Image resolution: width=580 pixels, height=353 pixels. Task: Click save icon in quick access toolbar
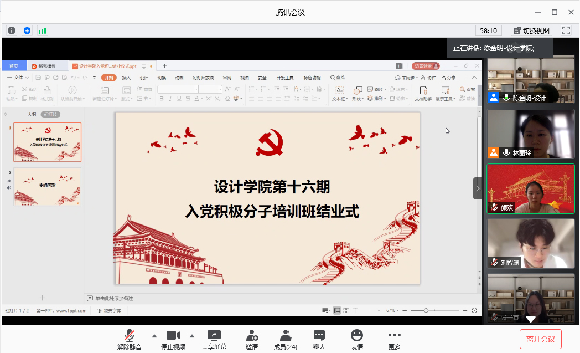pyautogui.click(x=38, y=78)
